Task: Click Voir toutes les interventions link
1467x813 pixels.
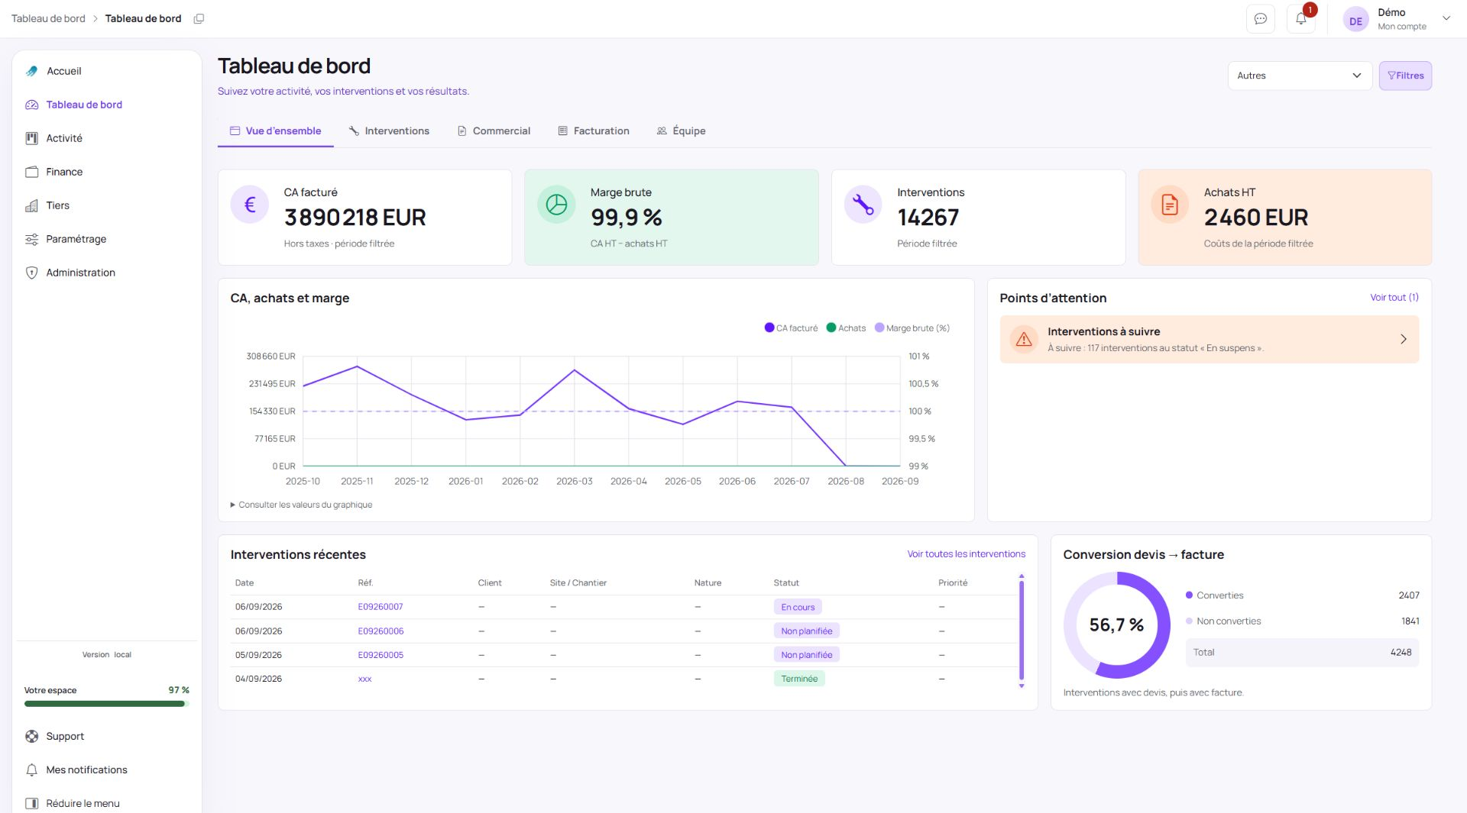Action: 966,554
